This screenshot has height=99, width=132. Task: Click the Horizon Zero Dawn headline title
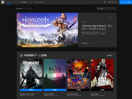pos(97,27)
